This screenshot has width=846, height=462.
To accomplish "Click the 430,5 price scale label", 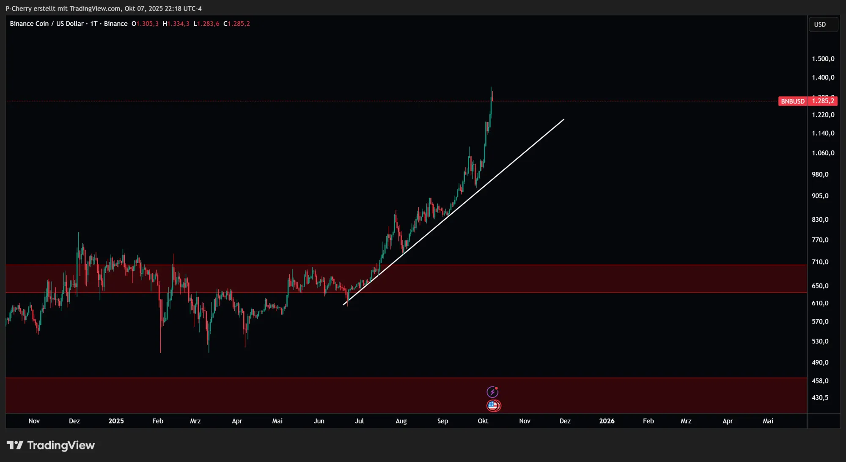I will [820, 397].
